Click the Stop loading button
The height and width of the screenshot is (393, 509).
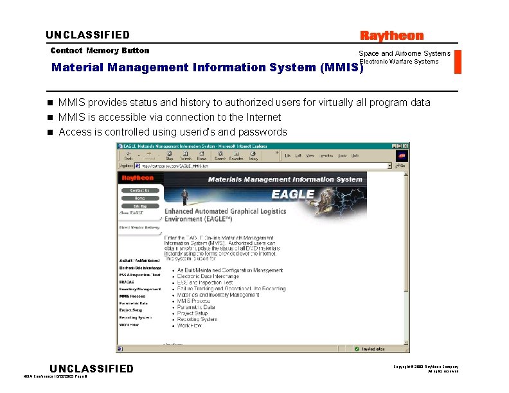click(x=169, y=156)
